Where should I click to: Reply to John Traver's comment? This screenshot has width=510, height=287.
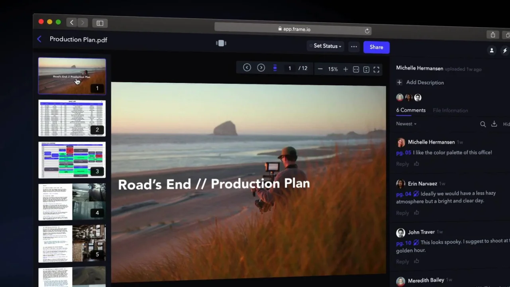[x=402, y=261]
